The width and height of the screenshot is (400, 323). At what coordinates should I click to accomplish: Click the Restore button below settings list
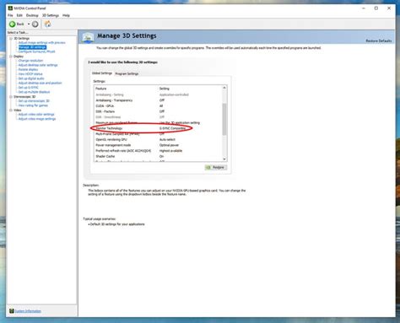click(x=216, y=167)
